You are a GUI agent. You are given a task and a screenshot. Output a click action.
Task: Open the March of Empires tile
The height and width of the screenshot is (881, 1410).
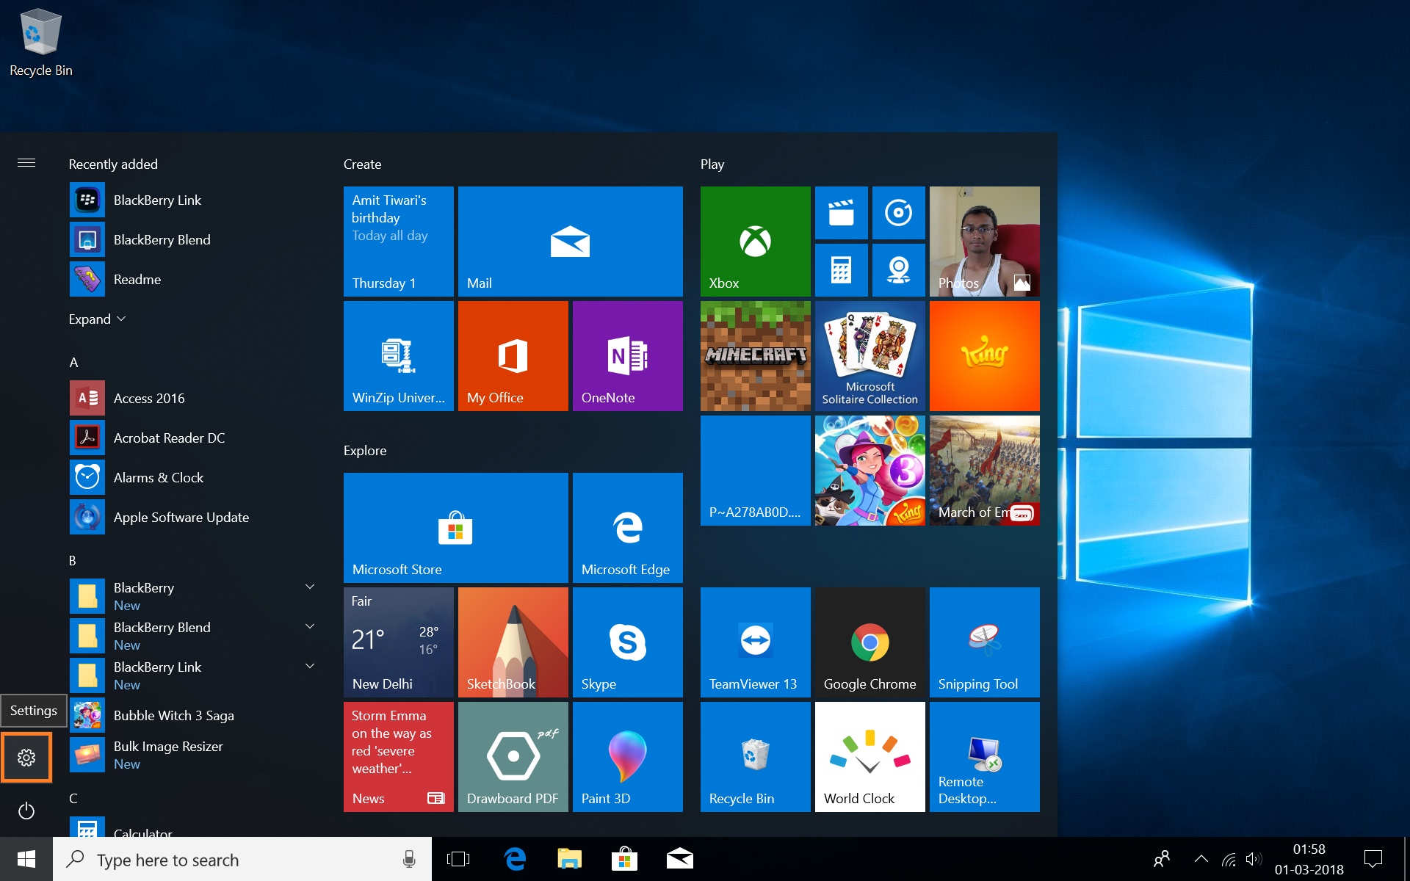click(985, 471)
